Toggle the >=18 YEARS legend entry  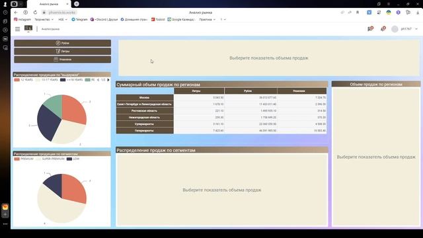click(x=71, y=80)
